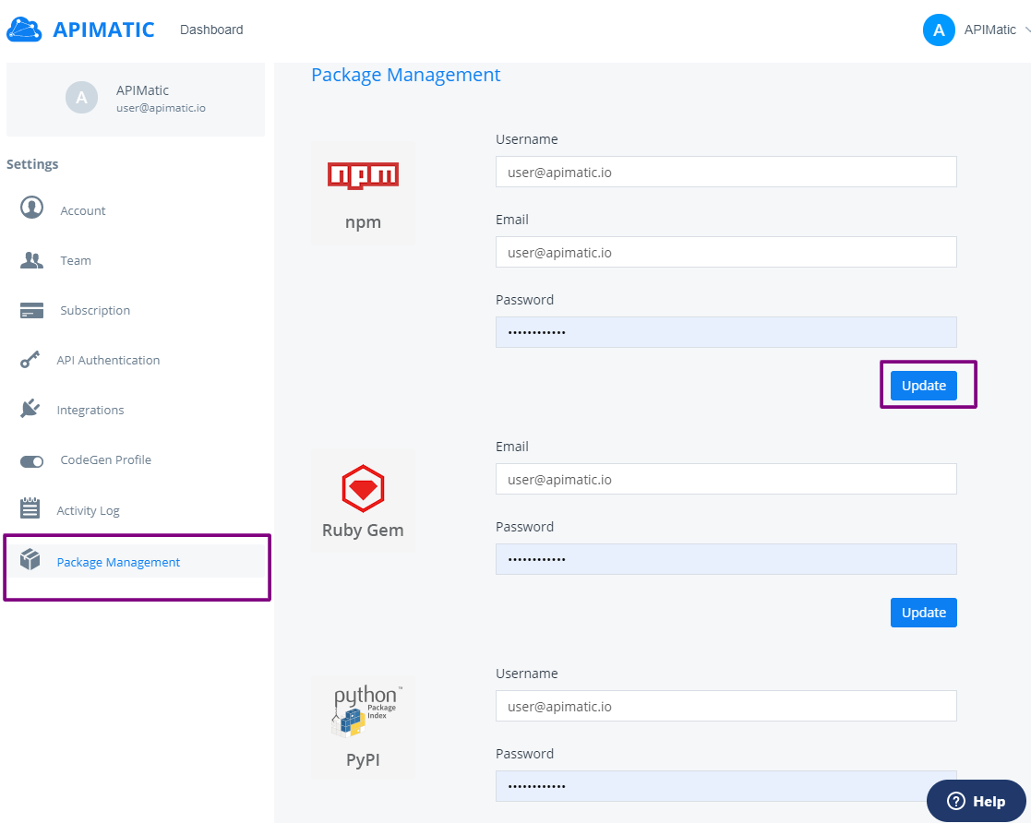This screenshot has width=1031, height=823.
Task: Click the Team people icon
Action: coord(31,260)
